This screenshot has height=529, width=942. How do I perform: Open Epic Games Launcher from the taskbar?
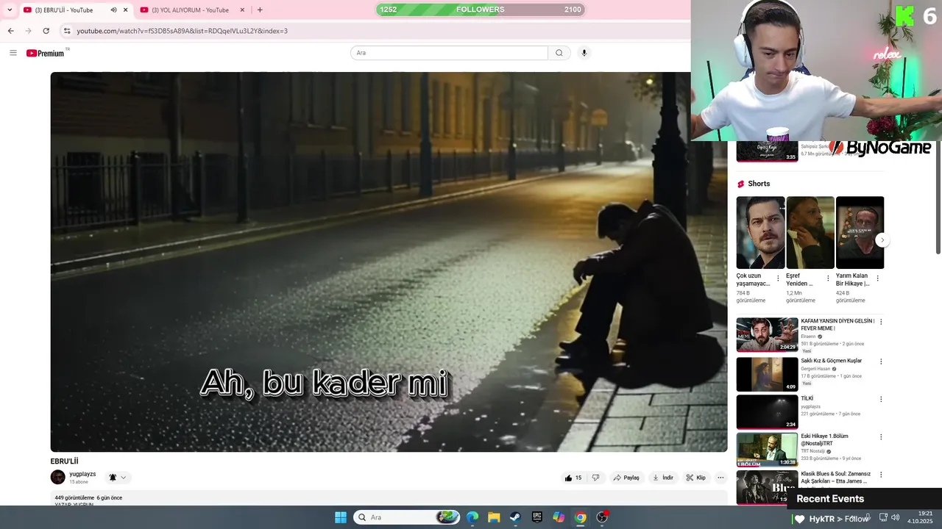[537, 517]
